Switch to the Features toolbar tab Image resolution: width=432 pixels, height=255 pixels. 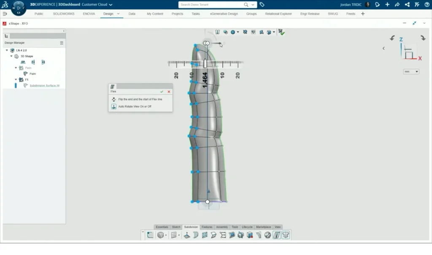(207, 227)
